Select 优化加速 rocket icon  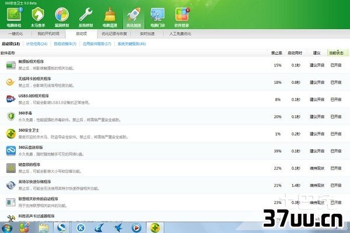134,17
